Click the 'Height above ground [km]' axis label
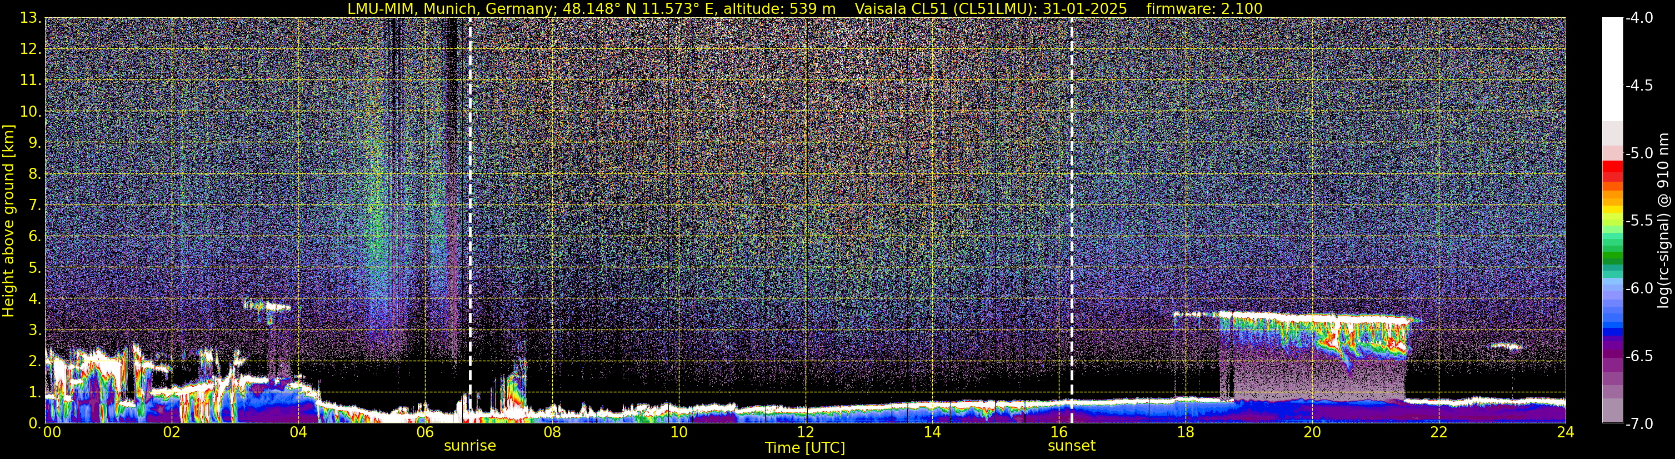This screenshot has width=1675, height=459. (8, 221)
